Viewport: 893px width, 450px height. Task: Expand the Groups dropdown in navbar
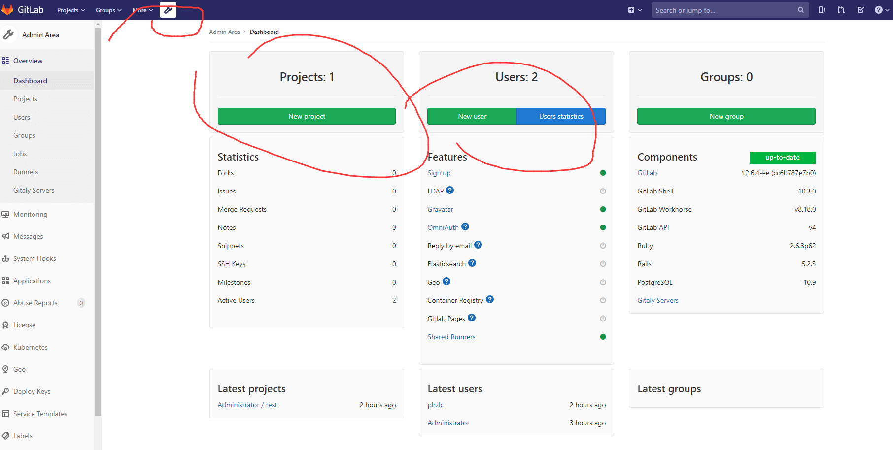click(x=108, y=10)
